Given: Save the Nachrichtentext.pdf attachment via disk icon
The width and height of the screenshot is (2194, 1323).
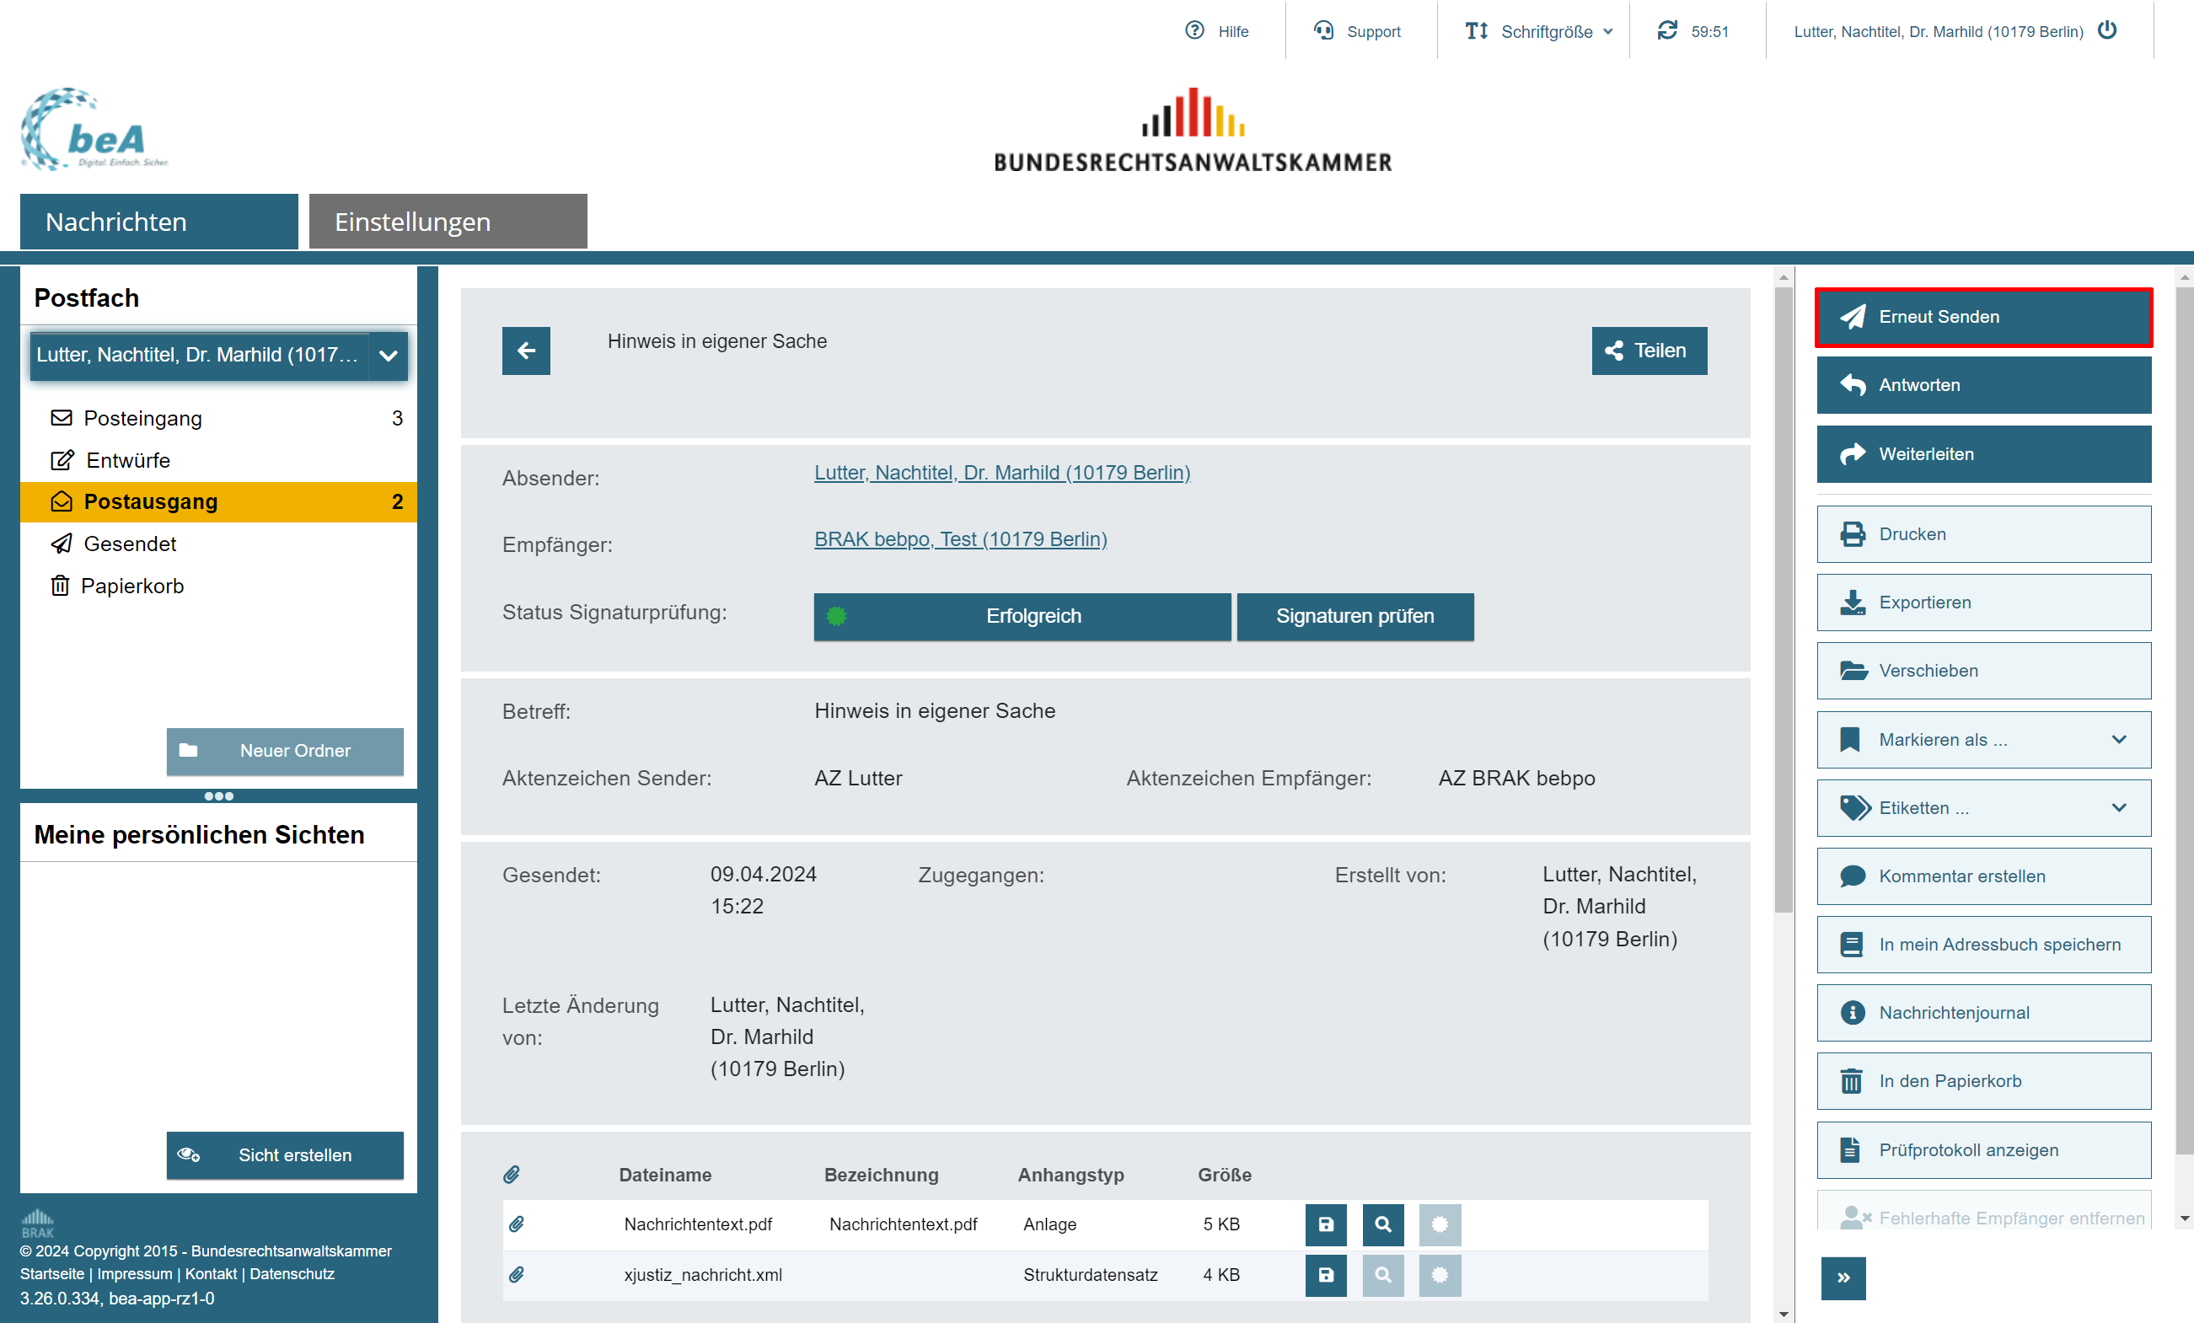Looking at the screenshot, I should tap(1325, 1224).
